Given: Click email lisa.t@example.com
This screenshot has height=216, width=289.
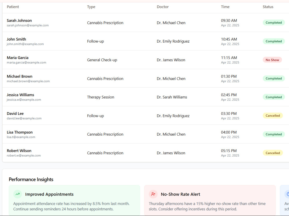Looking at the screenshot, I should click(21, 137).
